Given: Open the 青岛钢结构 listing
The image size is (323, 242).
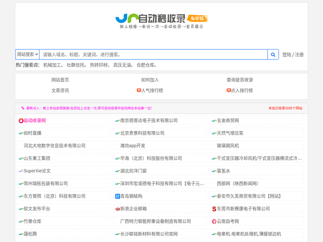Looking at the screenshot, I should (x=131, y=196).
